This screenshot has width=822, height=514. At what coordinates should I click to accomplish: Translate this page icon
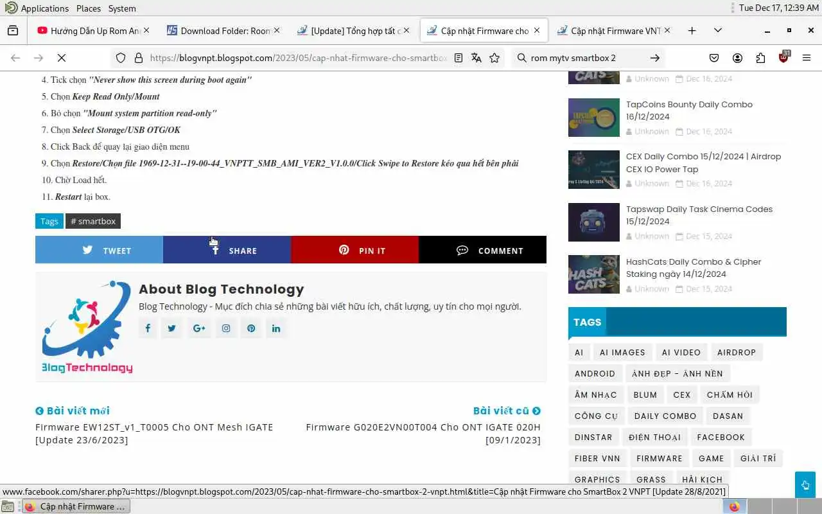coord(477,58)
